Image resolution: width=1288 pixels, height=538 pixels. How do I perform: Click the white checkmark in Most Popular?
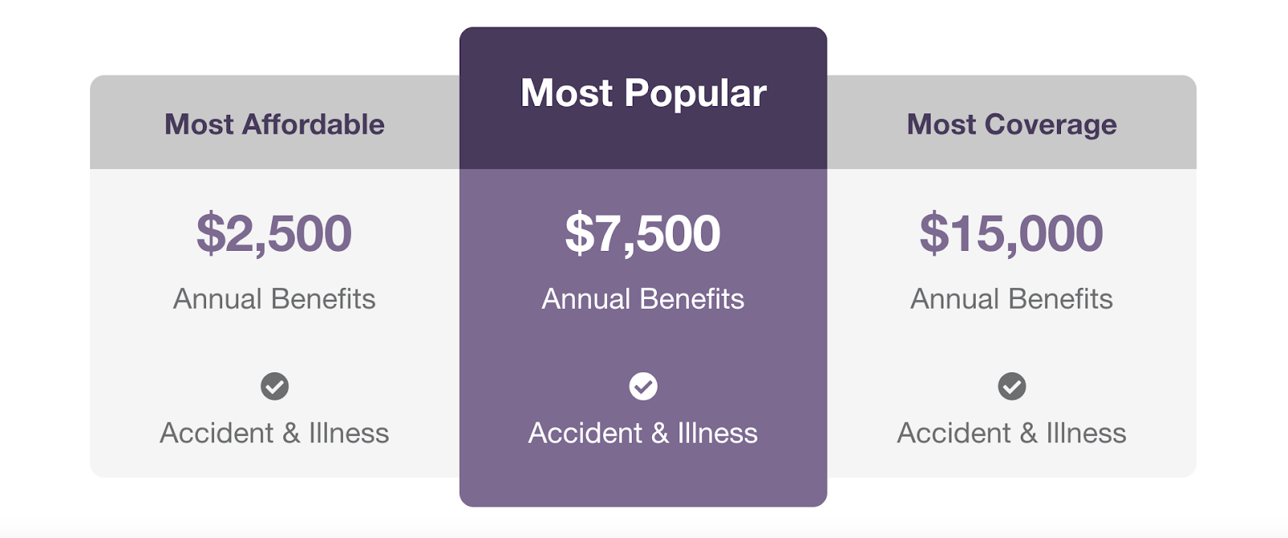[x=643, y=387]
